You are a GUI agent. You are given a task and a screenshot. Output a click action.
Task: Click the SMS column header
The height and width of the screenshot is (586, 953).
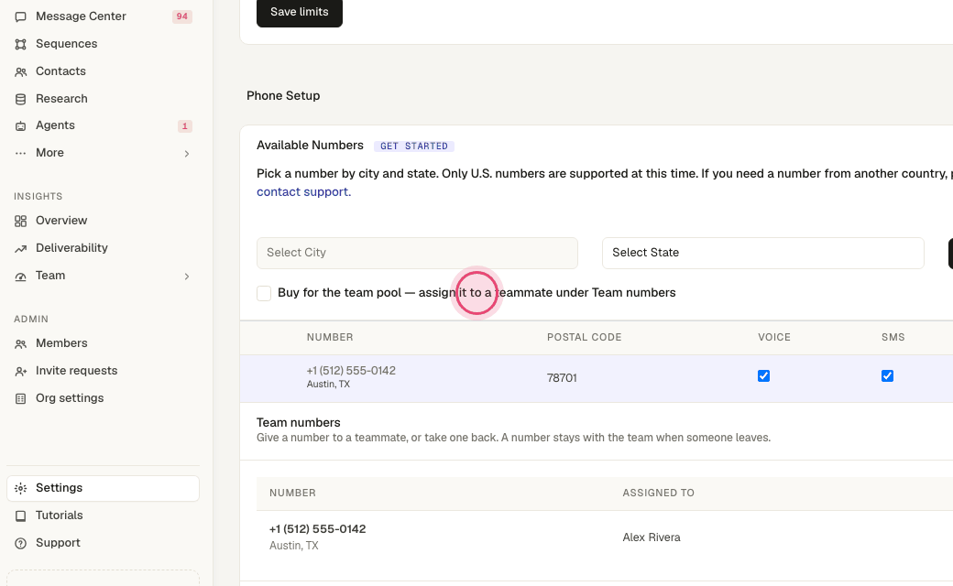coord(893,337)
